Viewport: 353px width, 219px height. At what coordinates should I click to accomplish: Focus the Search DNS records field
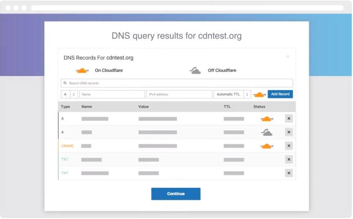pyautogui.click(x=177, y=83)
